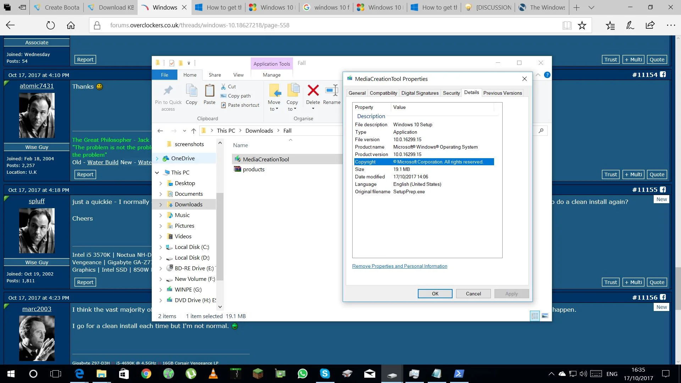This screenshot has height=383, width=681.
Task: Click Remove Properties and Personal Information link
Action: pos(399,266)
